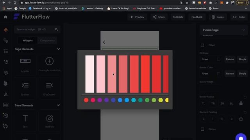Select the TextField widget icon

click(50, 118)
